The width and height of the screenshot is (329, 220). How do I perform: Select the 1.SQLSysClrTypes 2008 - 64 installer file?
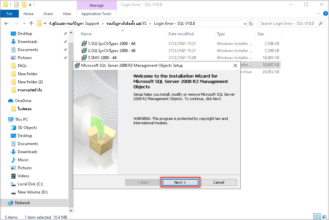tap(111, 44)
